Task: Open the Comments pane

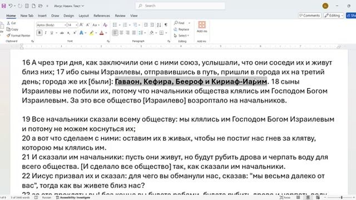Action: click(309, 16)
